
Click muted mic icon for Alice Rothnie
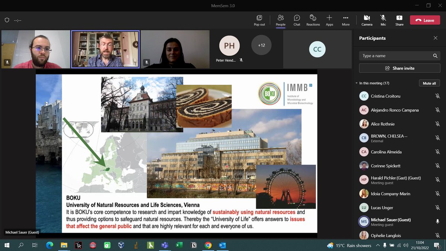[x=437, y=124]
